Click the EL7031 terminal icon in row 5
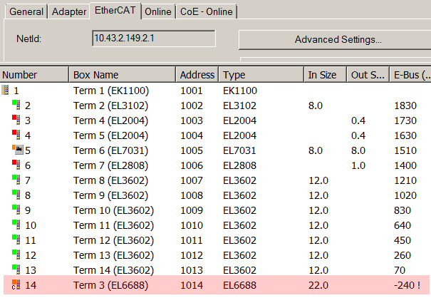The height and width of the screenshot is (298, 431). point(17,150)
